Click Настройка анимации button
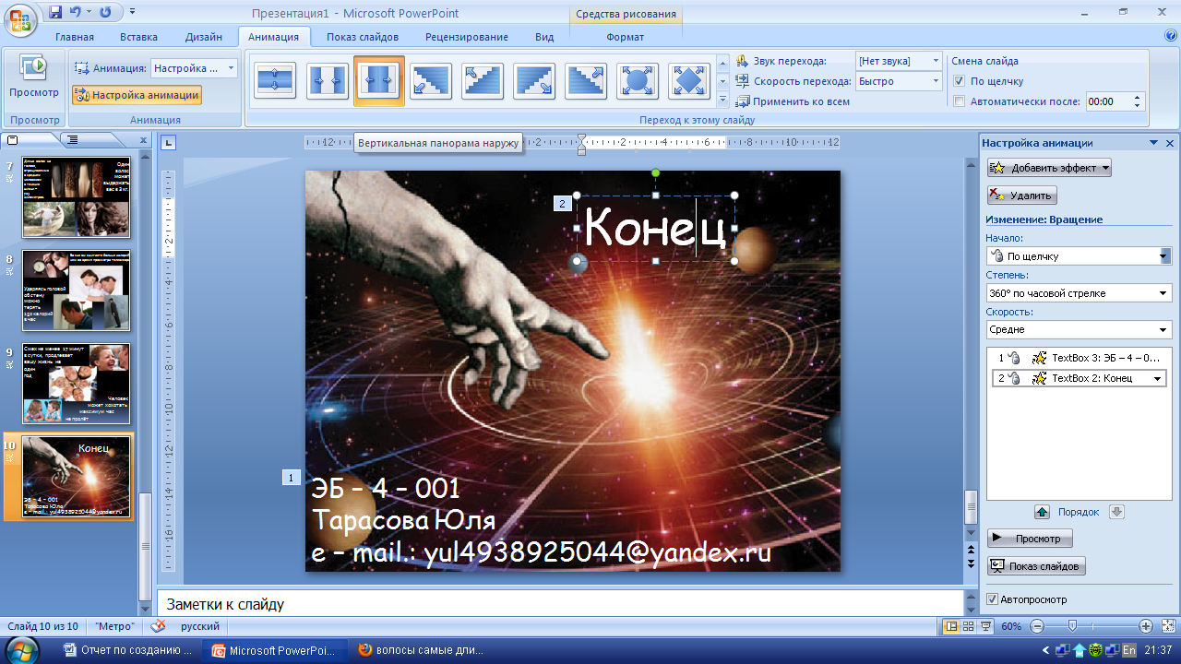The image size is (1181, 664). click(x=137, y=95)
